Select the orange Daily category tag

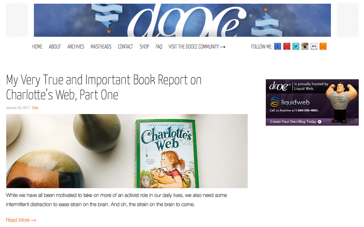(x=35, y=108)
